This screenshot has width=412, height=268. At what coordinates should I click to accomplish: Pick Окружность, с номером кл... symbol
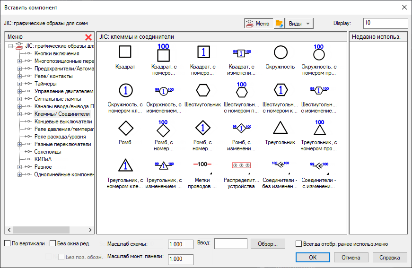click(125, 90)
